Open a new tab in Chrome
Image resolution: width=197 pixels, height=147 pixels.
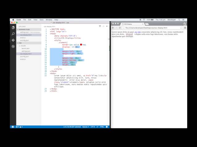pyautogui.click(x=147, y=24)
